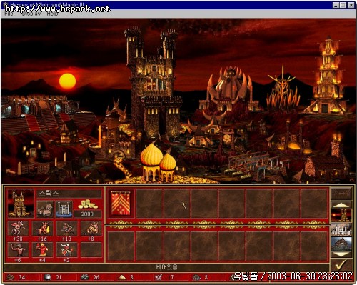This screenshot has width=357, height=285.
Task: Click the +38 imp growth number
Action: pyautogui.click(x=18, y=239)
